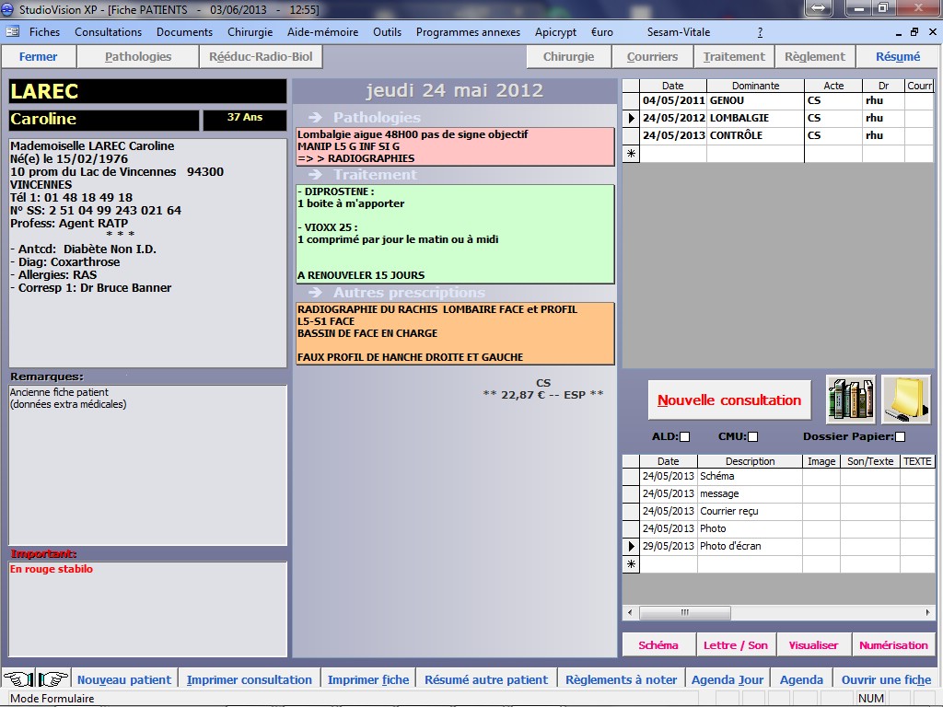This screenshot has width=943, height=707.
Task: Switch to the Courriers tab
Action: coord(652,57)
